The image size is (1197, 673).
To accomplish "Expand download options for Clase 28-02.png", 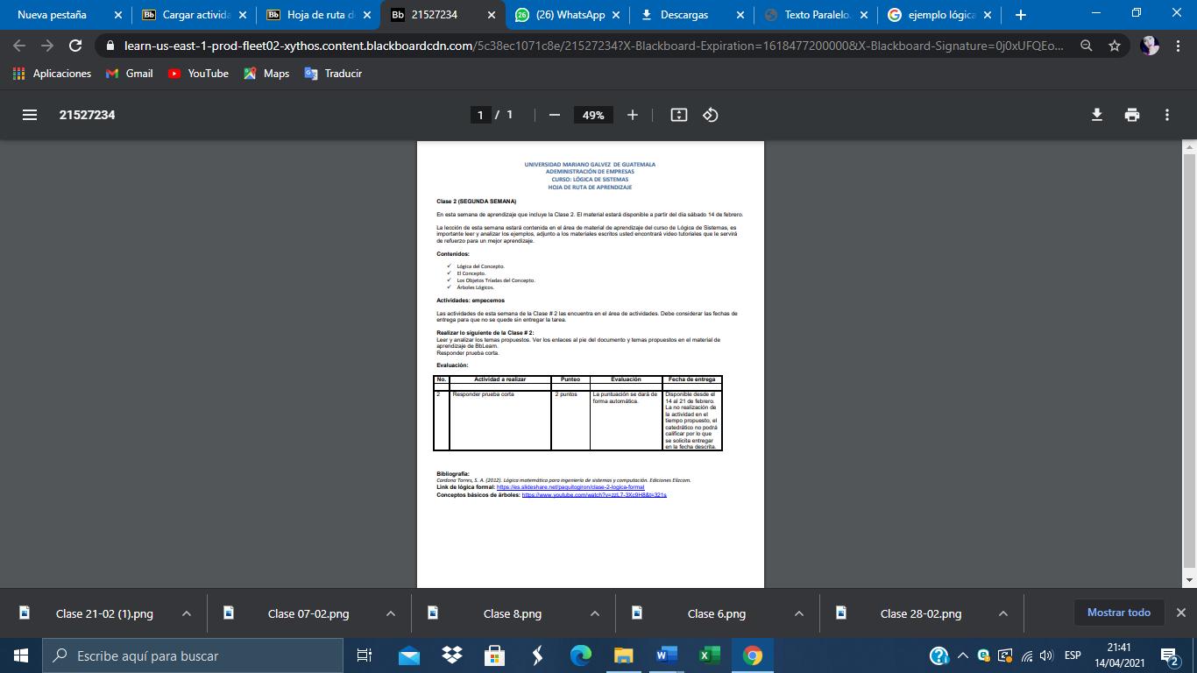I will click(x=1002, y=613).
